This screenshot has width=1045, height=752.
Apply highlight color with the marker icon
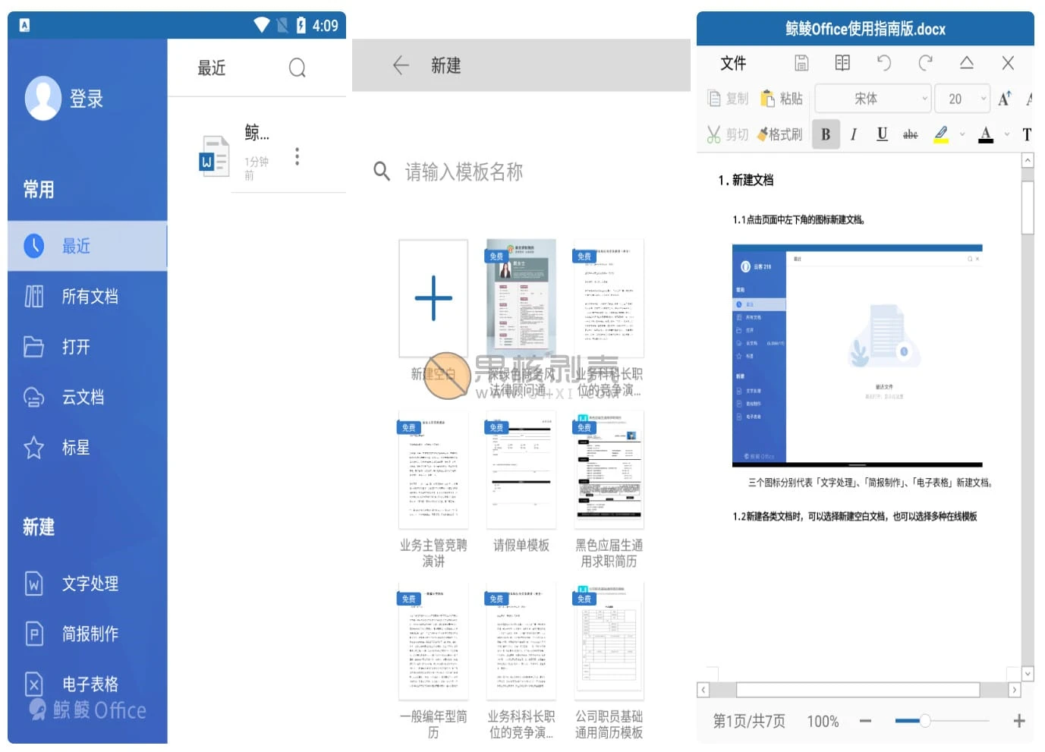[941, 134]
